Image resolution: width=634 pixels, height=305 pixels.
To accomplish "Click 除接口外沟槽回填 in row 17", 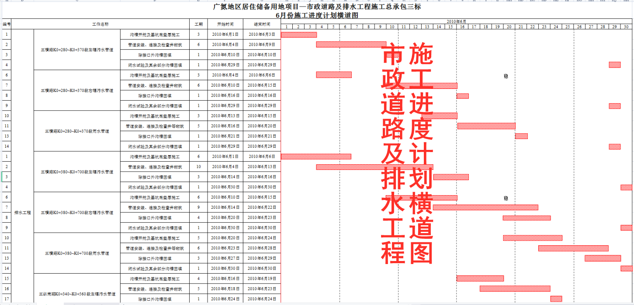I will point(155,299).
